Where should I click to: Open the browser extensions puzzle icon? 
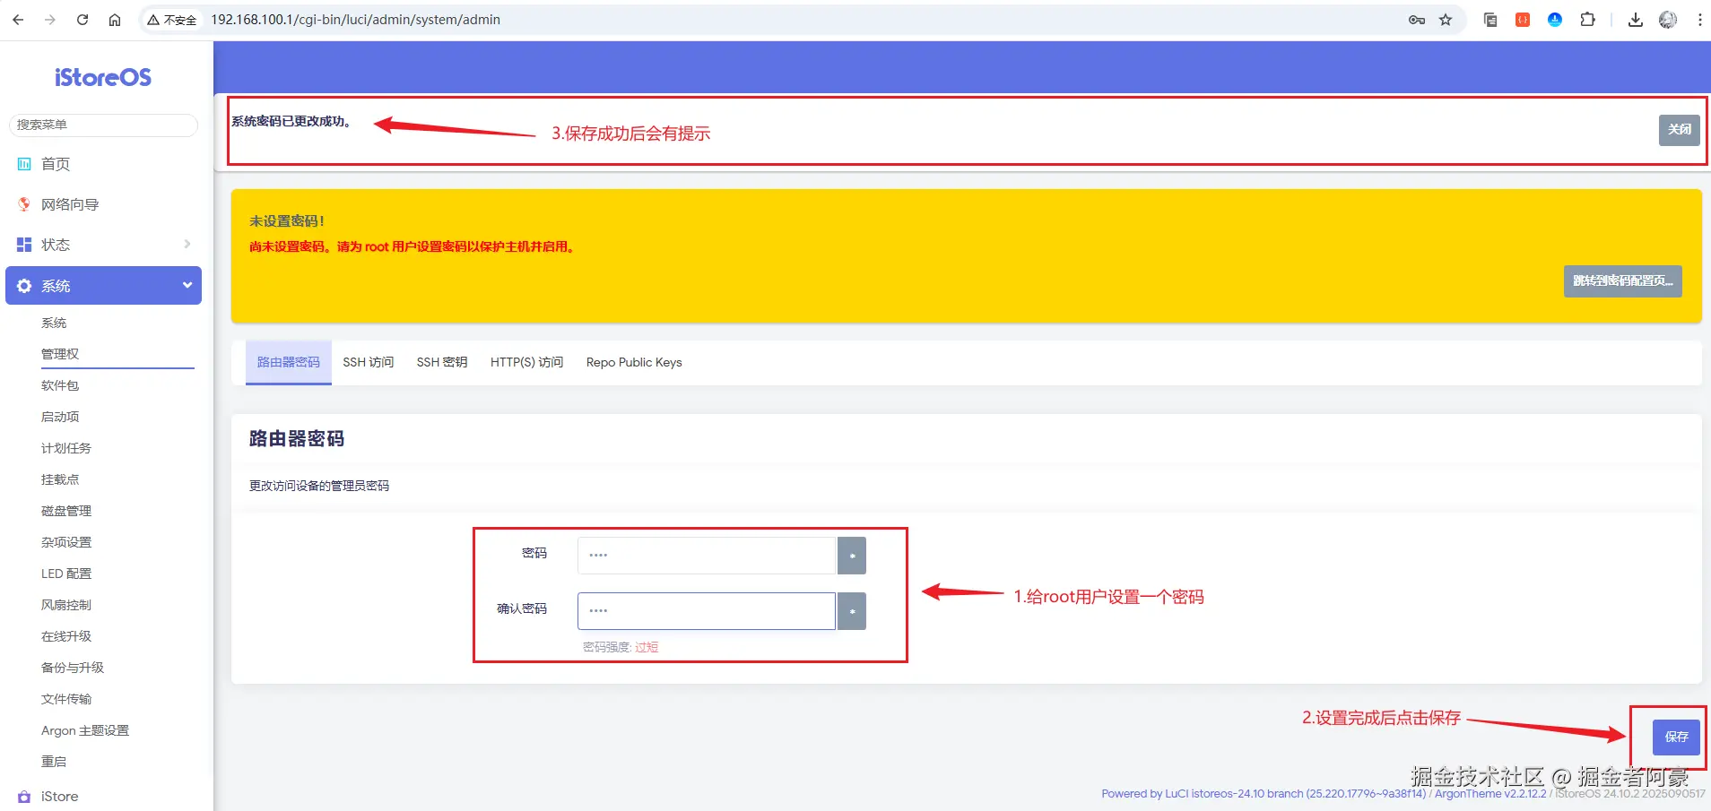coord(1587,20)
